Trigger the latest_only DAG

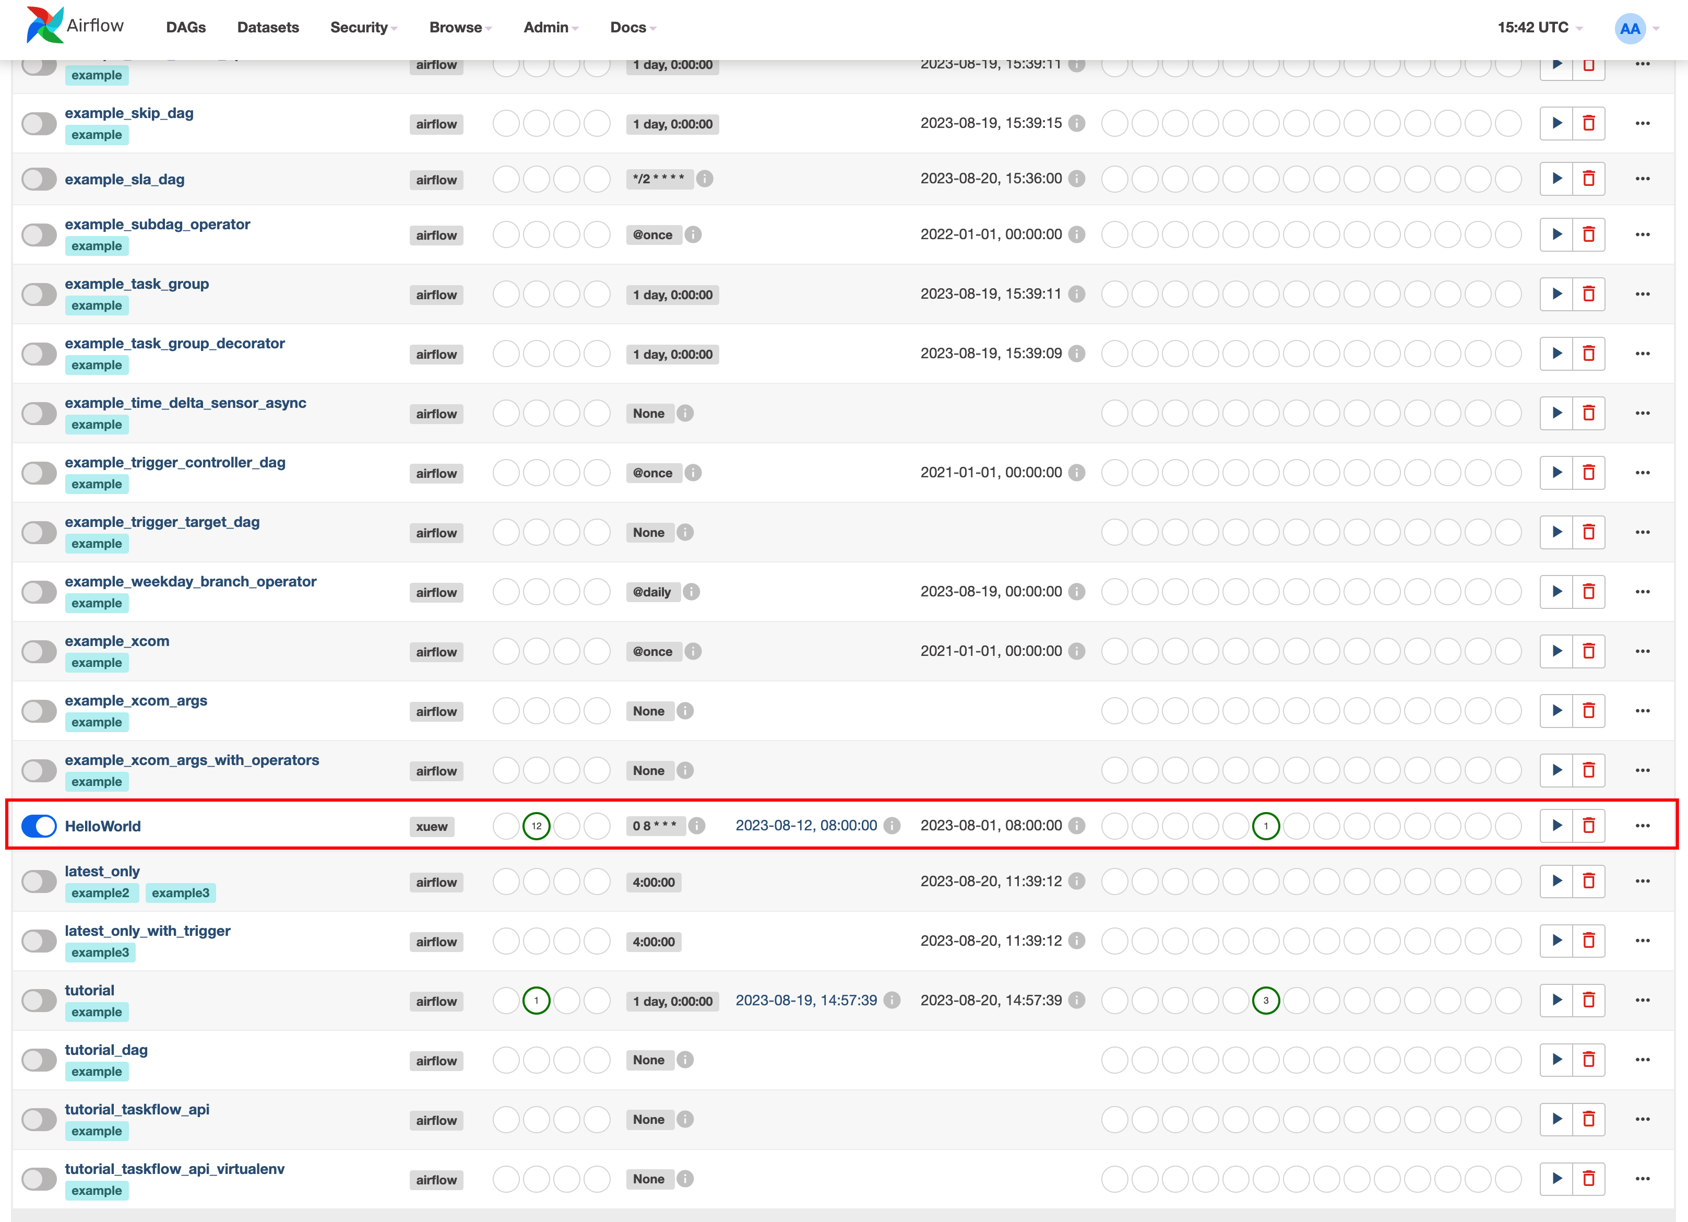(1556, 881)
